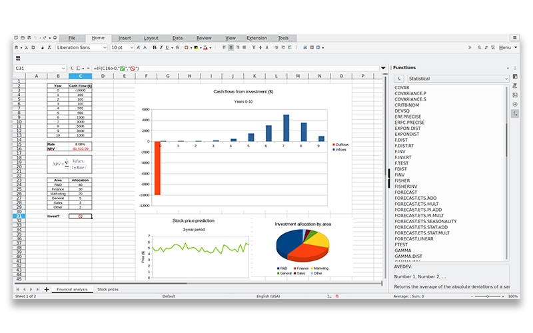Open Find and Replace magnifier icon
The height and width of the screenshot is (333, 533).
pos(478,48)
